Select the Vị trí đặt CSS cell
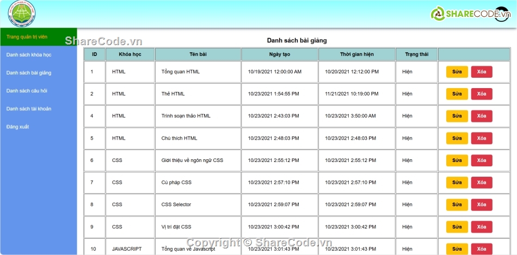The width and height of the screenshot is (517, 255). click(x=198, y=227)
